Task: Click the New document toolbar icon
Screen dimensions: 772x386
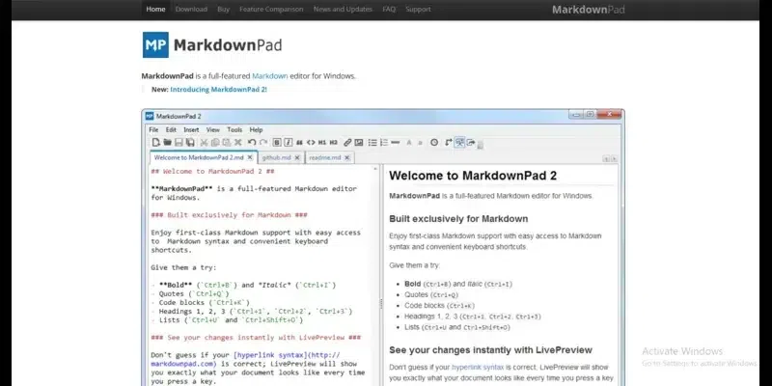Action: click(x=156, y=142)
